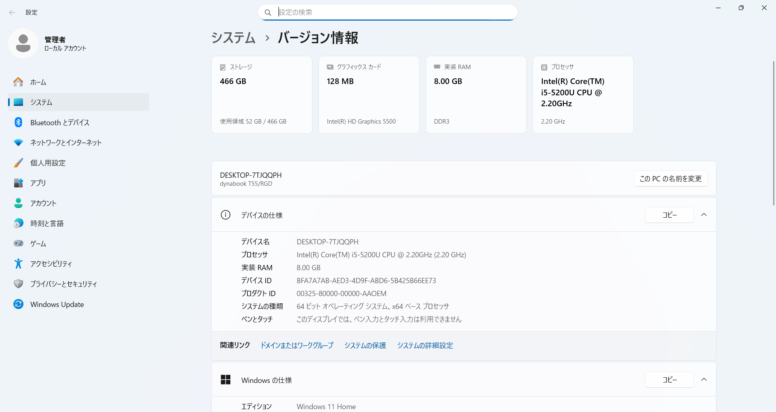Select アカウント in the navigation menu

tap(43, 203)
